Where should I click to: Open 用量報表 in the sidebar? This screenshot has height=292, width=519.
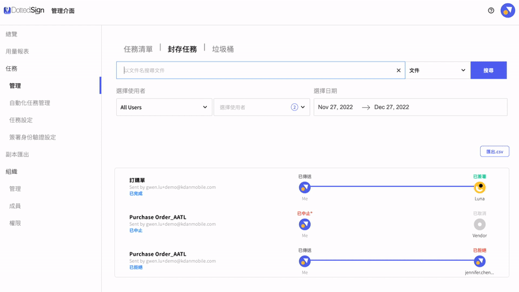(x=18, y=51)
